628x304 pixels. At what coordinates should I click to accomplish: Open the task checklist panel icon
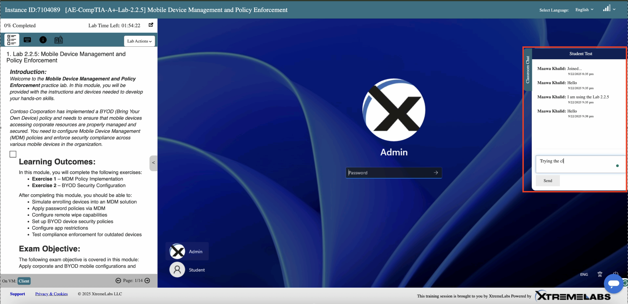coord(12,40)
